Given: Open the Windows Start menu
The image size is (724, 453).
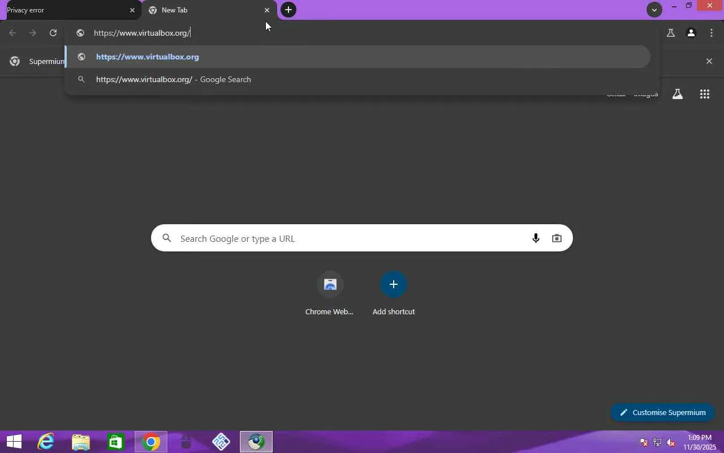Looking at the screenshot, I should 14,442.
